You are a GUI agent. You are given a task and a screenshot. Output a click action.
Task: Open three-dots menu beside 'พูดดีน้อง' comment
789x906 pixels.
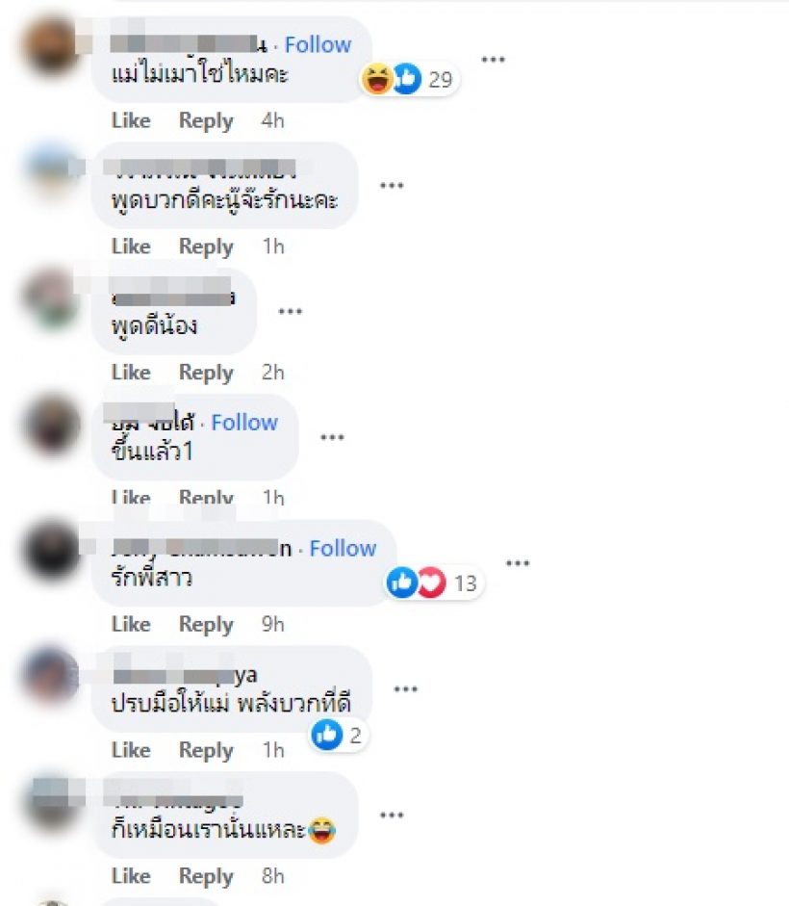click(x=290, y=311)
